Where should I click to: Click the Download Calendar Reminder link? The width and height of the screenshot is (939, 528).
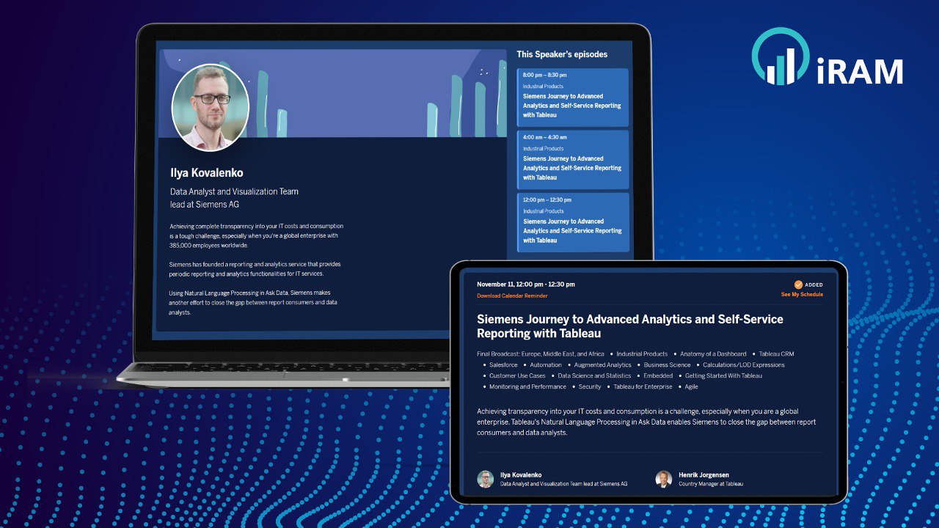(512, 296)
